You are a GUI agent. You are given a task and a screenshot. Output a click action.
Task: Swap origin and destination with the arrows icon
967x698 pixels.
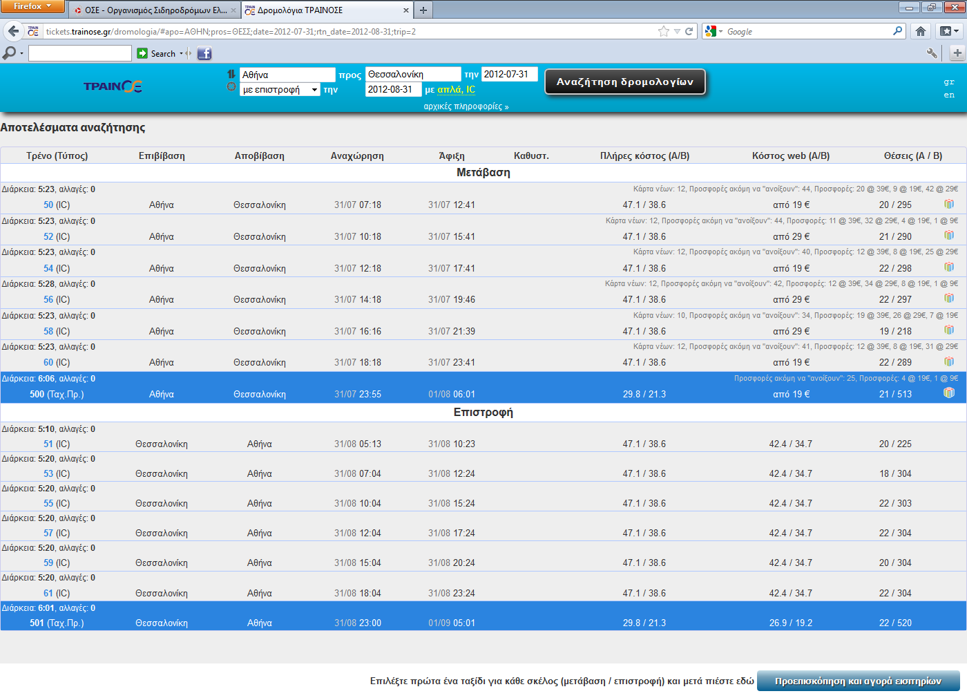[231, 74]
